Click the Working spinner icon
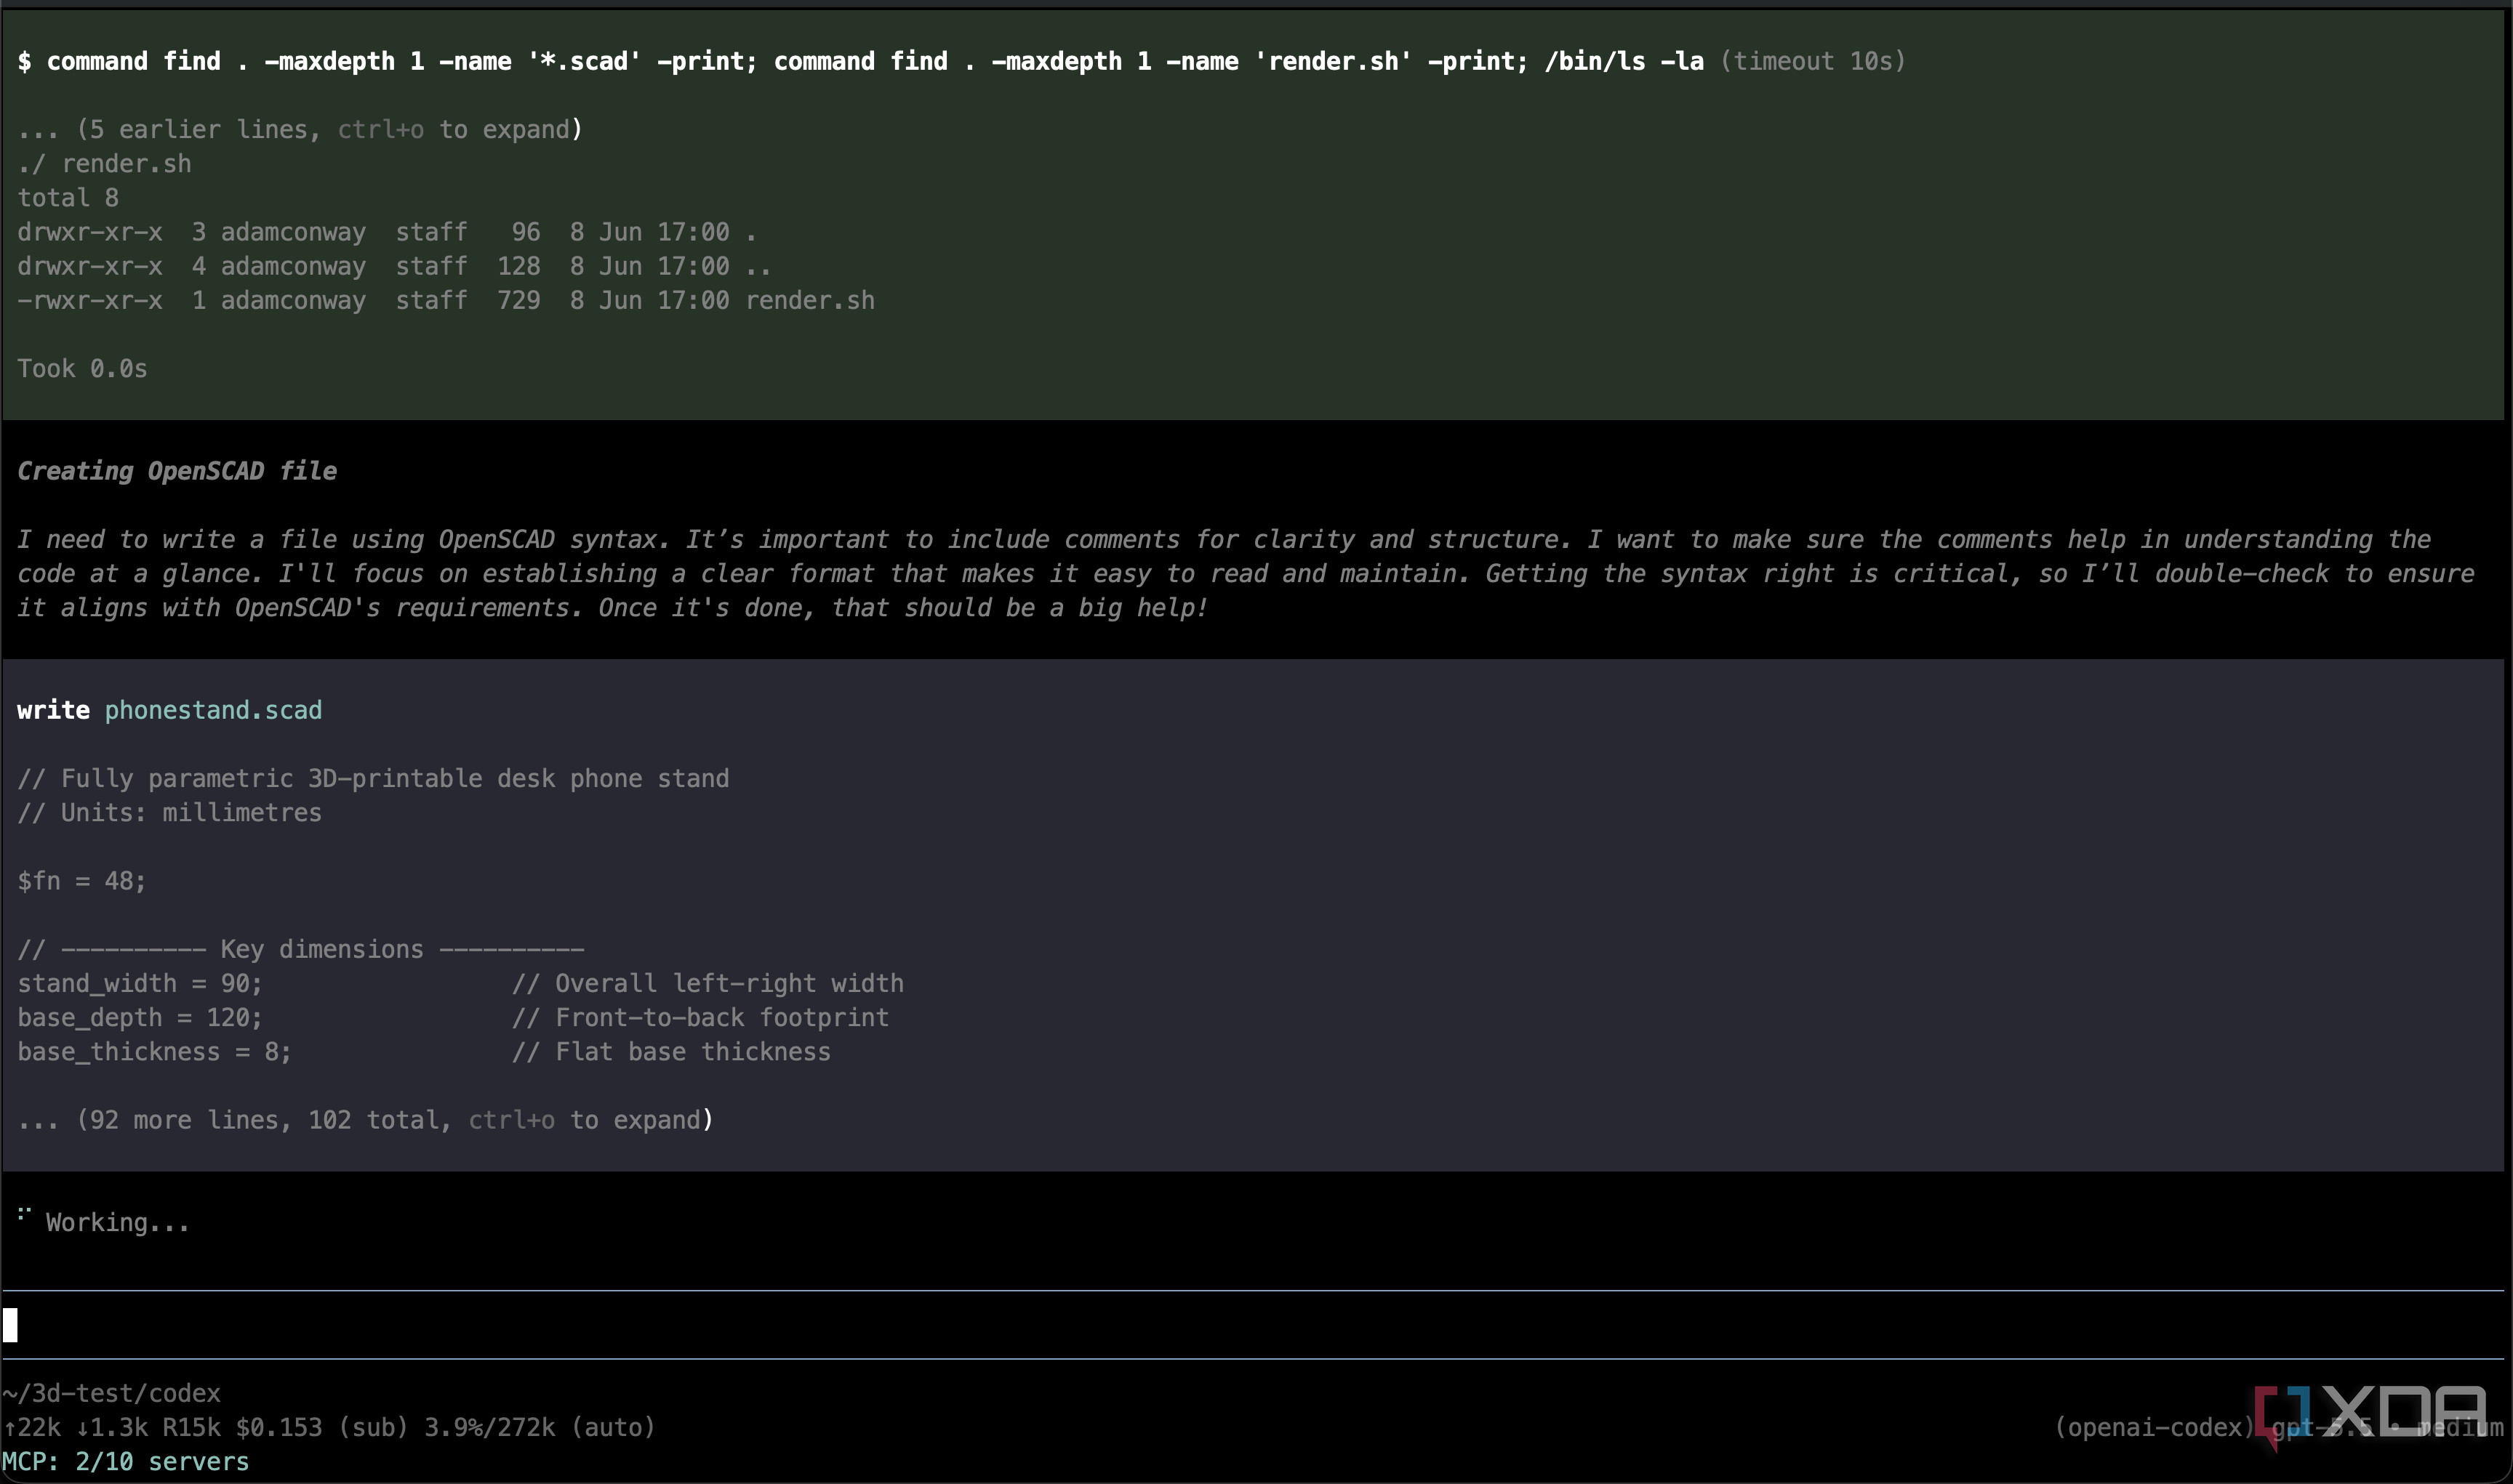This screenshot has height=1484, width=2513. coord(24,1215)
